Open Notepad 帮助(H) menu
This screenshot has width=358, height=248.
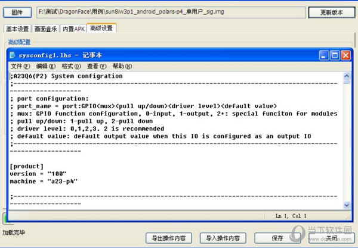pyautogui.click(x=122, y=66)
